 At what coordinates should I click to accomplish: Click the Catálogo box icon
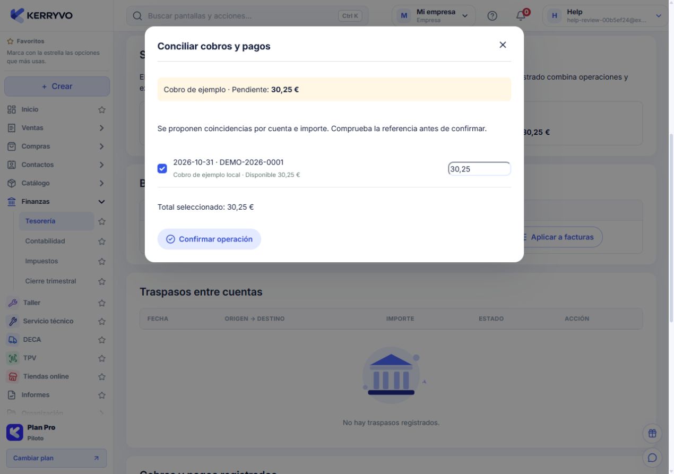tap(12, 183)
